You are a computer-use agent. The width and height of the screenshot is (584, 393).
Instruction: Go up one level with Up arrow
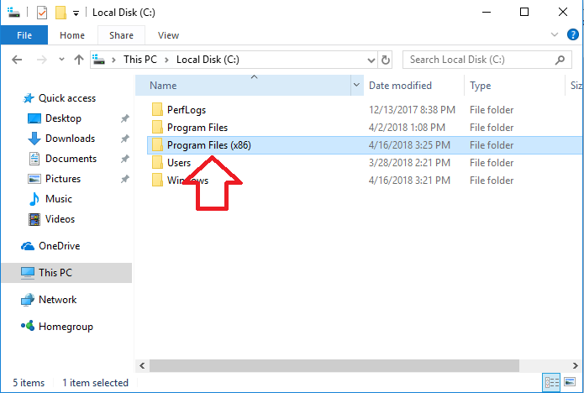(x=79, y=60)
